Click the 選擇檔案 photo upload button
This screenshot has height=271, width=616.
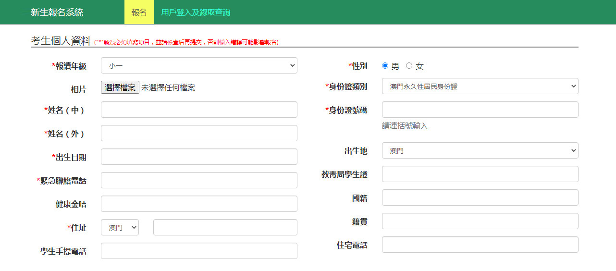(x=120, y=87)
